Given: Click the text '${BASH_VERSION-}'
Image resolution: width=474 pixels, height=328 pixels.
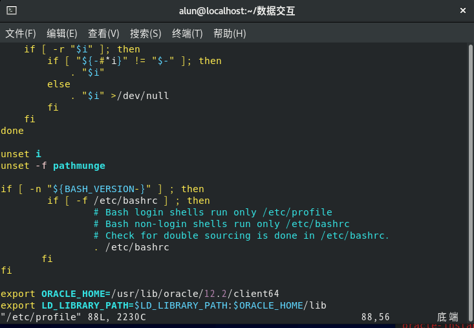Looking at the screenshot, I should 100,189.
